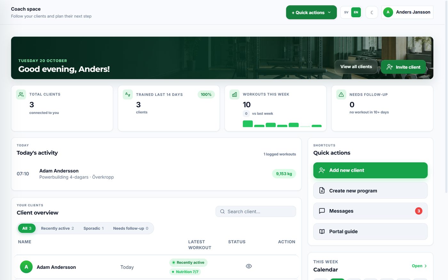
Task: Select the Needs follow-up filter tab
Action: point(131,228)
